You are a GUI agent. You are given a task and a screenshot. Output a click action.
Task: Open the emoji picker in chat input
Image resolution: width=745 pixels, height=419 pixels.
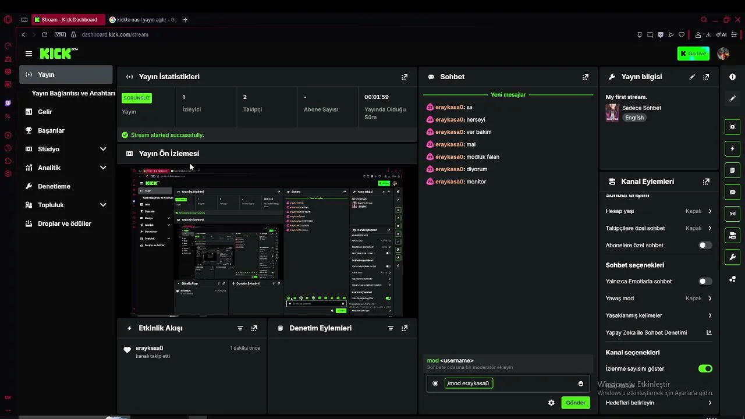point(580,384)
